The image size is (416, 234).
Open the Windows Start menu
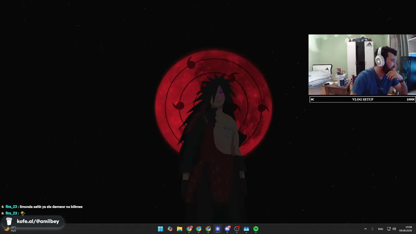tap(161, 229)
